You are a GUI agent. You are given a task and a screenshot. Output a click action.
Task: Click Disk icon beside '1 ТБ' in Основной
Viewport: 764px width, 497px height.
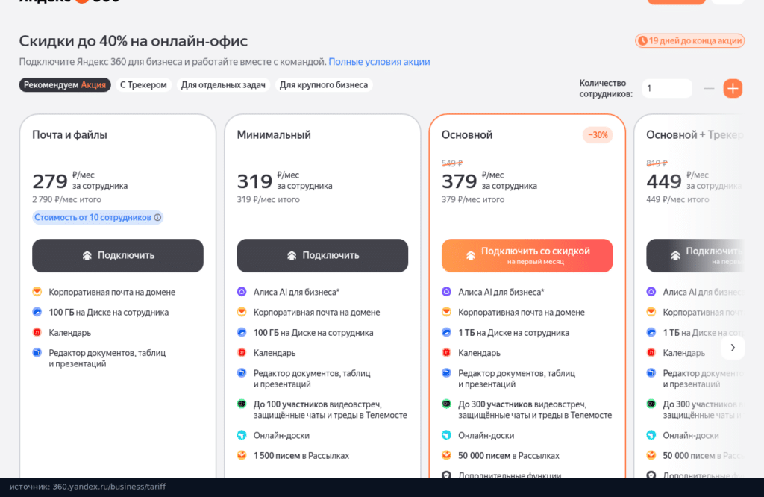pos(446,332)
